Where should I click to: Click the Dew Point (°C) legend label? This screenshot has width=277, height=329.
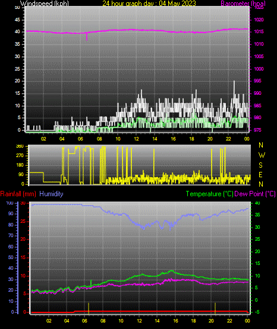coord(255,194)
